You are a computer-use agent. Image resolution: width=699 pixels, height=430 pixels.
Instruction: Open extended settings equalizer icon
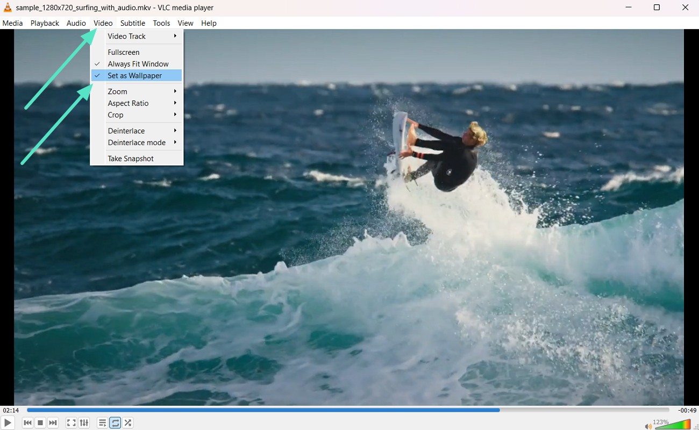point(84,423)
